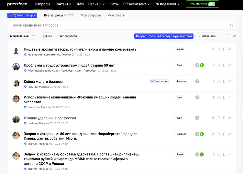Expand the 'Мои подписки' dropdown arrow
The height and width of the screenshot is (174, 243).
click(33, 36)
